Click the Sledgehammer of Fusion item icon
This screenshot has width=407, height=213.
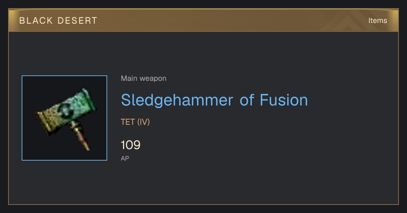[64, 118]
